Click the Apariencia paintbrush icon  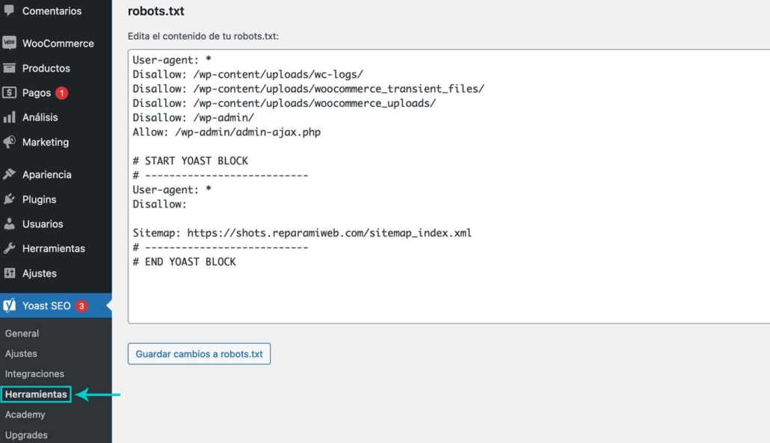(9, 174)
